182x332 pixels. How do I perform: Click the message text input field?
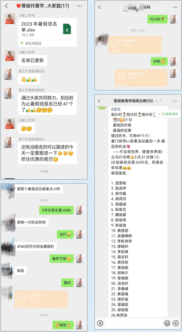pyautogui.click(x=133, y=323)
